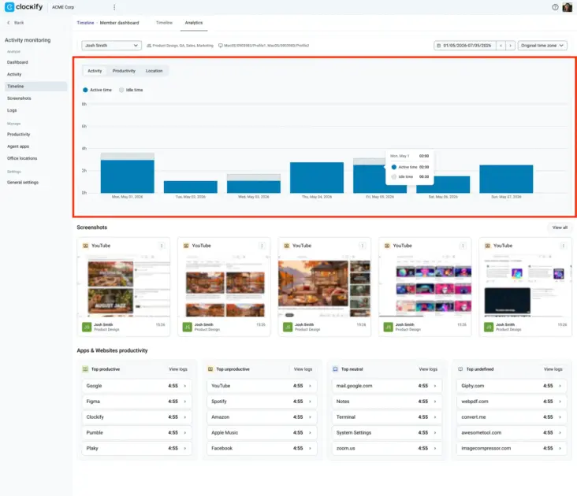This screenshot has width=577, height=496.
Task: Click the Back arrow in sidebar
Action: tap(9, 23)
